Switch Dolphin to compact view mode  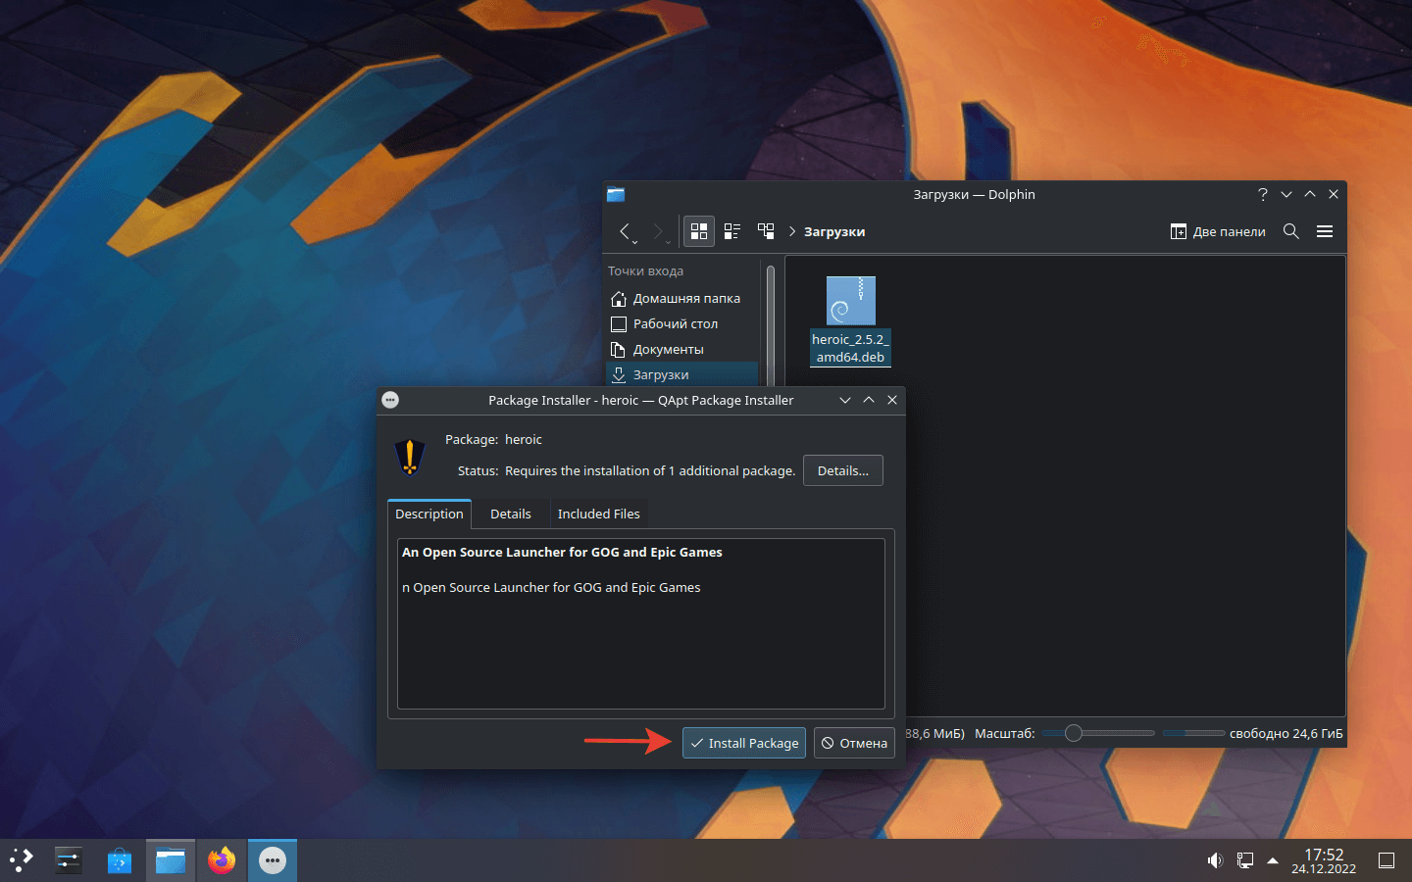pyautogui.click(x=732, y=231)
